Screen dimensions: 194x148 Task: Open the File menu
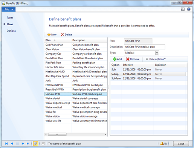tap(9, 9)
